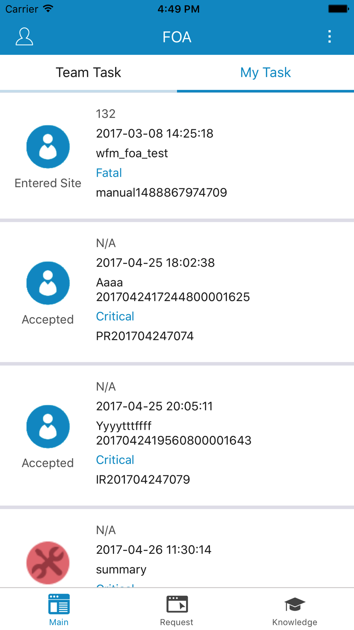Open task dated 2017-04-25 18:02:38

click(155, 263)
